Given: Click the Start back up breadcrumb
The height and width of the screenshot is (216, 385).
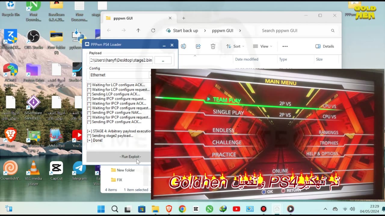Looking at the screenshot, I should pyautogui.click(x=185, y=31).
